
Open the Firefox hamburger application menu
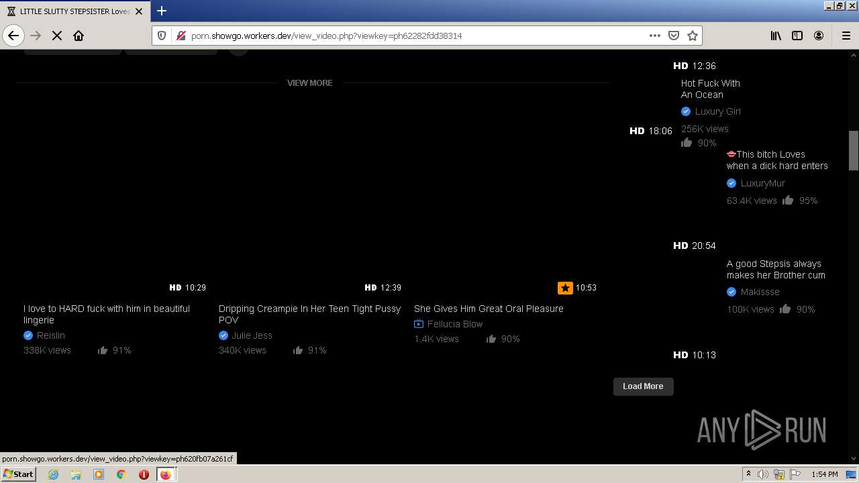tap(846, 36)
